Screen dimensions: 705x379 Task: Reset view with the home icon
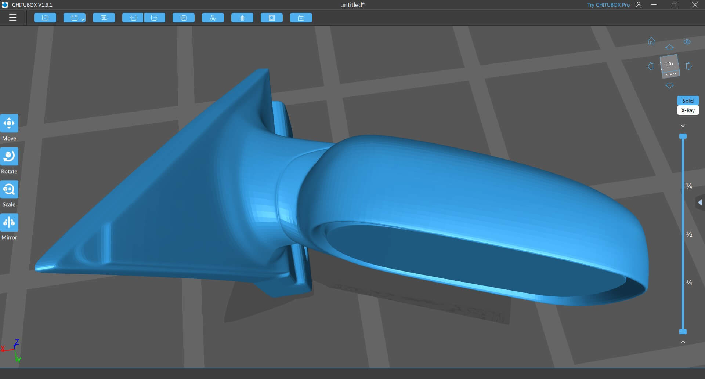651,41
